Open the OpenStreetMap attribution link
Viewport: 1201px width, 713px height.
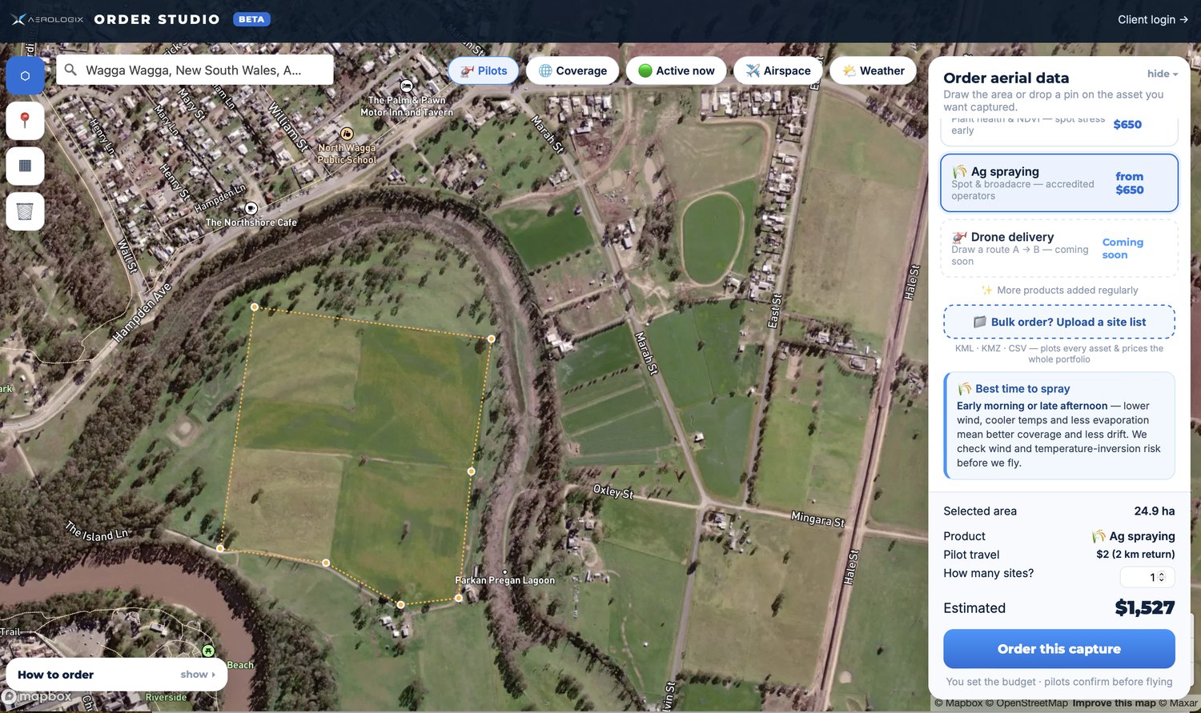point(1026,703)
